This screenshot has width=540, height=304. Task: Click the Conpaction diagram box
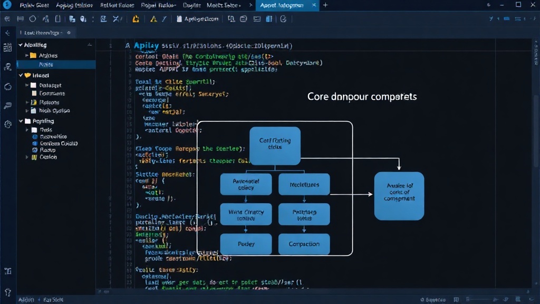304,244
